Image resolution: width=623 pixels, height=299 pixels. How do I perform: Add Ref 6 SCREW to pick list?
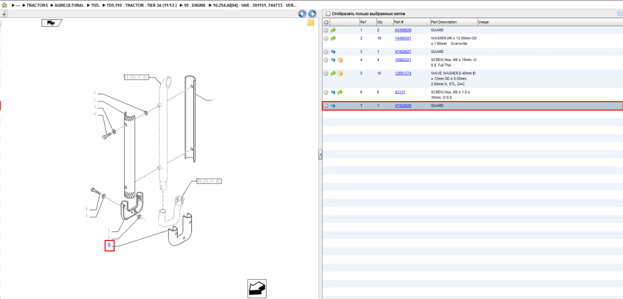click(326, 92)
